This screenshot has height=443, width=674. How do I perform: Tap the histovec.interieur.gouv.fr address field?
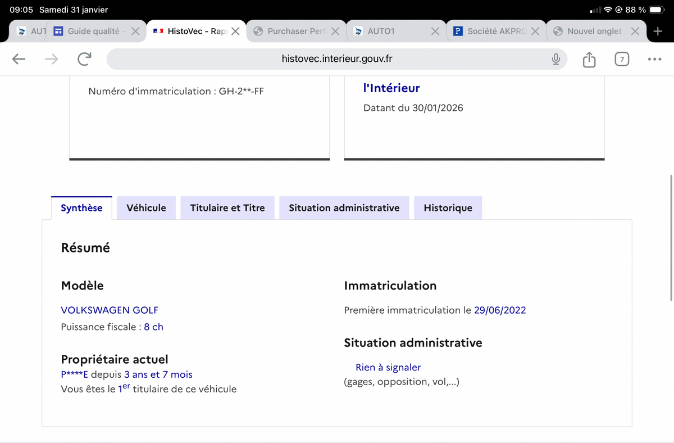(x=337, y=59)
